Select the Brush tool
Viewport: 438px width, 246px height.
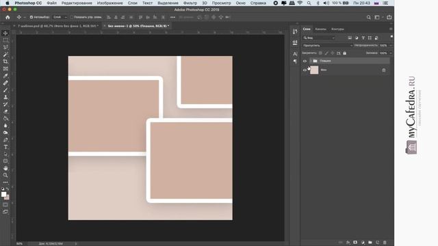coord(5,90)
